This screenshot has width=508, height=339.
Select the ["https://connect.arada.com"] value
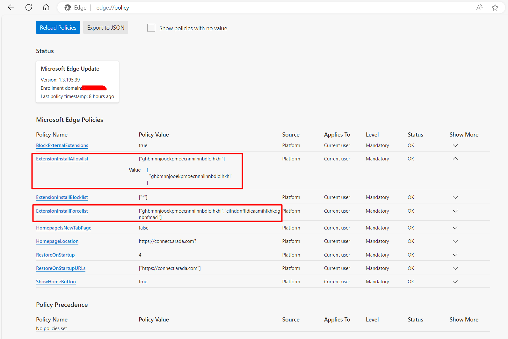tap(170, 268)
